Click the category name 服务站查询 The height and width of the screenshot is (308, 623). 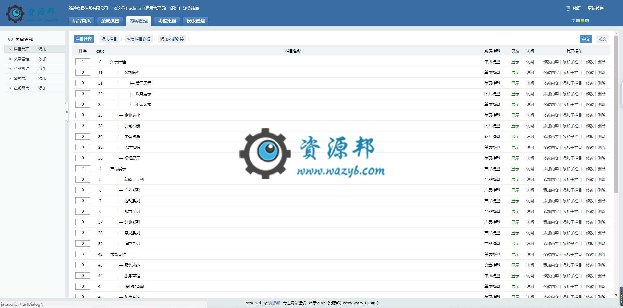click(134, 287)
